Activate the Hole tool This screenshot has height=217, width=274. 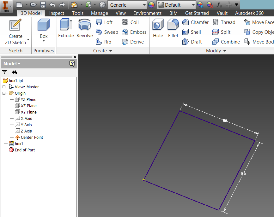coord(158,28)
